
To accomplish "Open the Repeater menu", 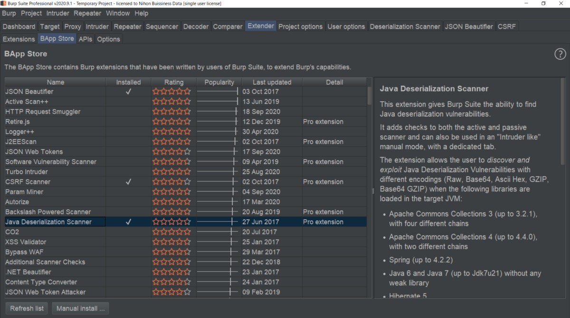I will click(x=87, y=13).
